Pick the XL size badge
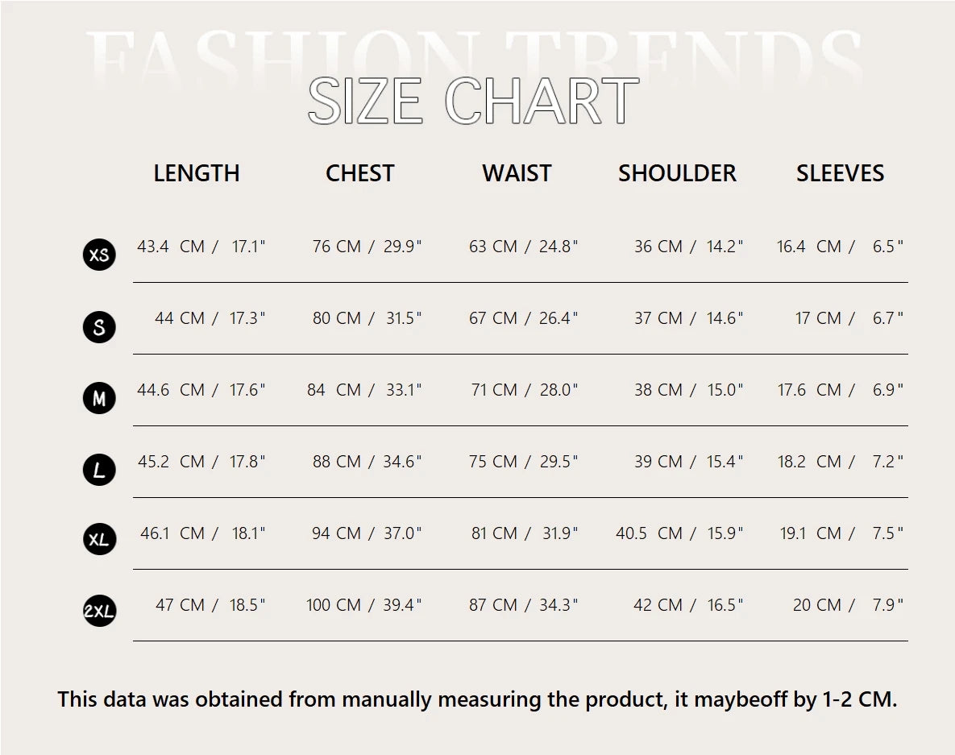955x755 pixels. point(99,540)
